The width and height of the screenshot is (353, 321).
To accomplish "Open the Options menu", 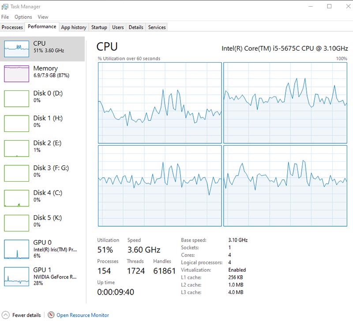I will point(23,17).
